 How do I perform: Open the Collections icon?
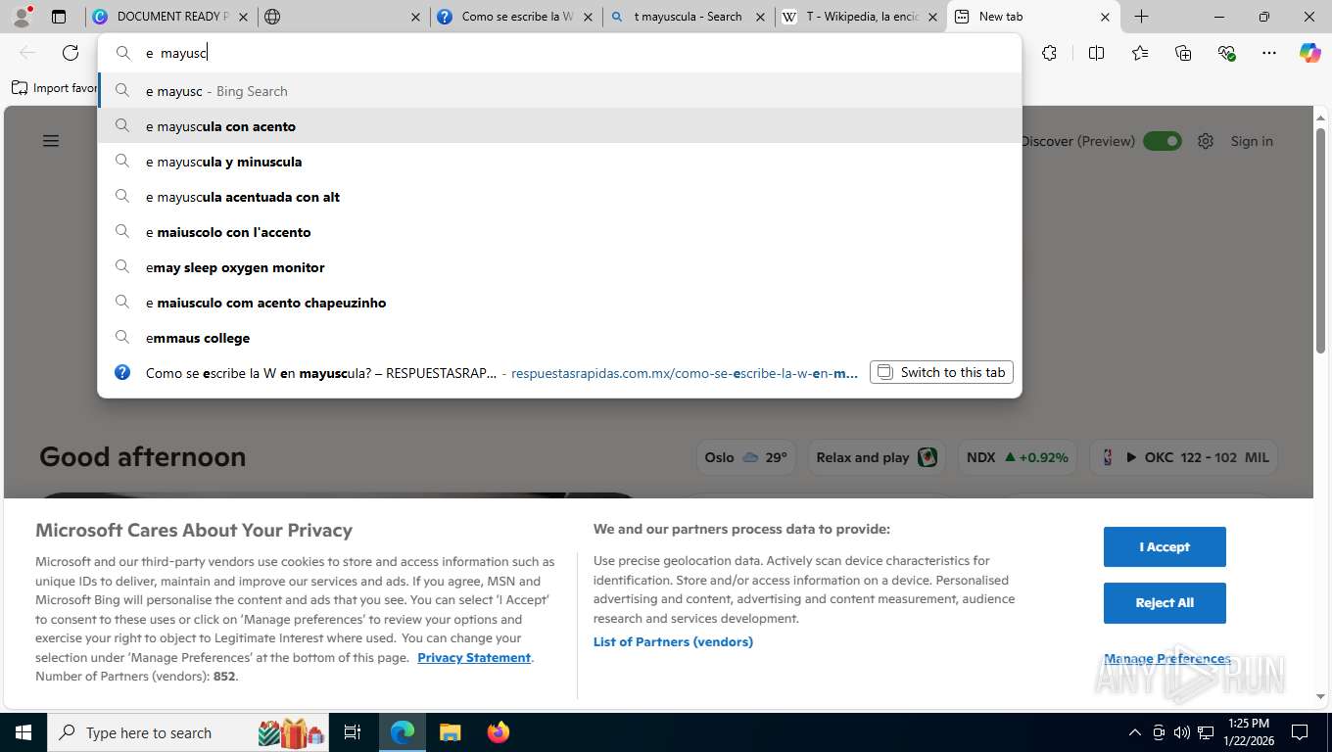tap(1183, 53)
